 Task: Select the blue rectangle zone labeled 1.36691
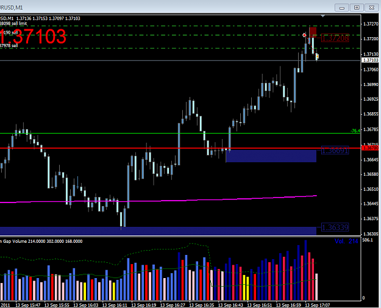[271, 156]
